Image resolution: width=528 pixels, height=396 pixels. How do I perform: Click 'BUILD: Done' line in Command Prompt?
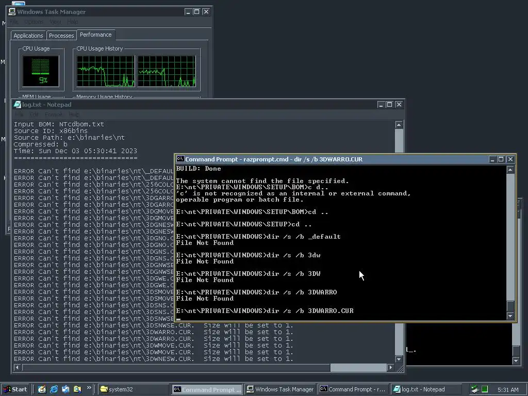click(199, 169)
